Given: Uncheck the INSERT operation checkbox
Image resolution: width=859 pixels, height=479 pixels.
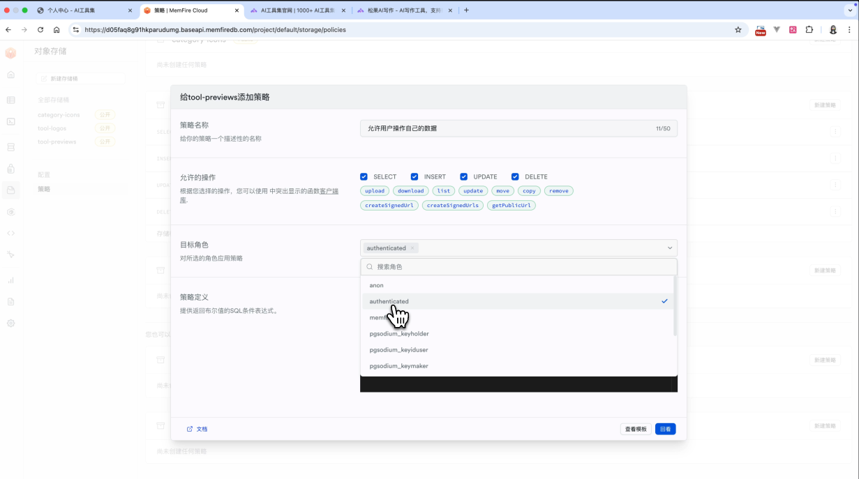Looking at the screenshot, I should (x=414, y=177).
